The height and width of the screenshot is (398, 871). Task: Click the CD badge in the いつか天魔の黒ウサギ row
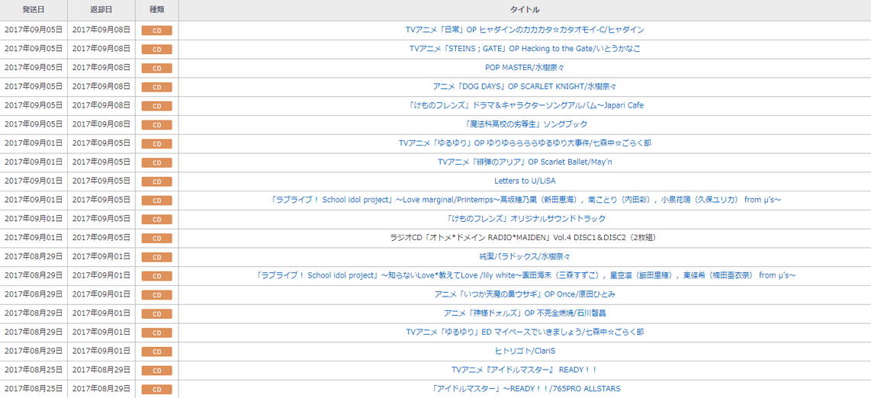(x=156, y=295)
